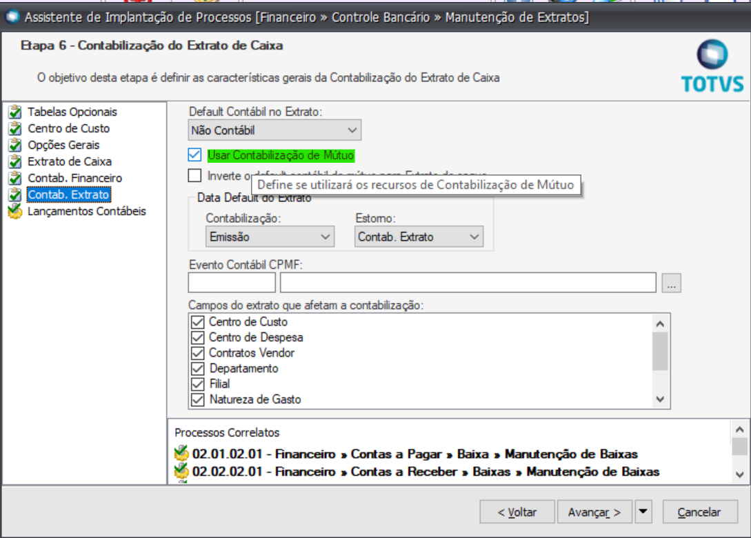
Task: Uncheck Natureza de Gasto in fields list
Action: tap(197, 399)
